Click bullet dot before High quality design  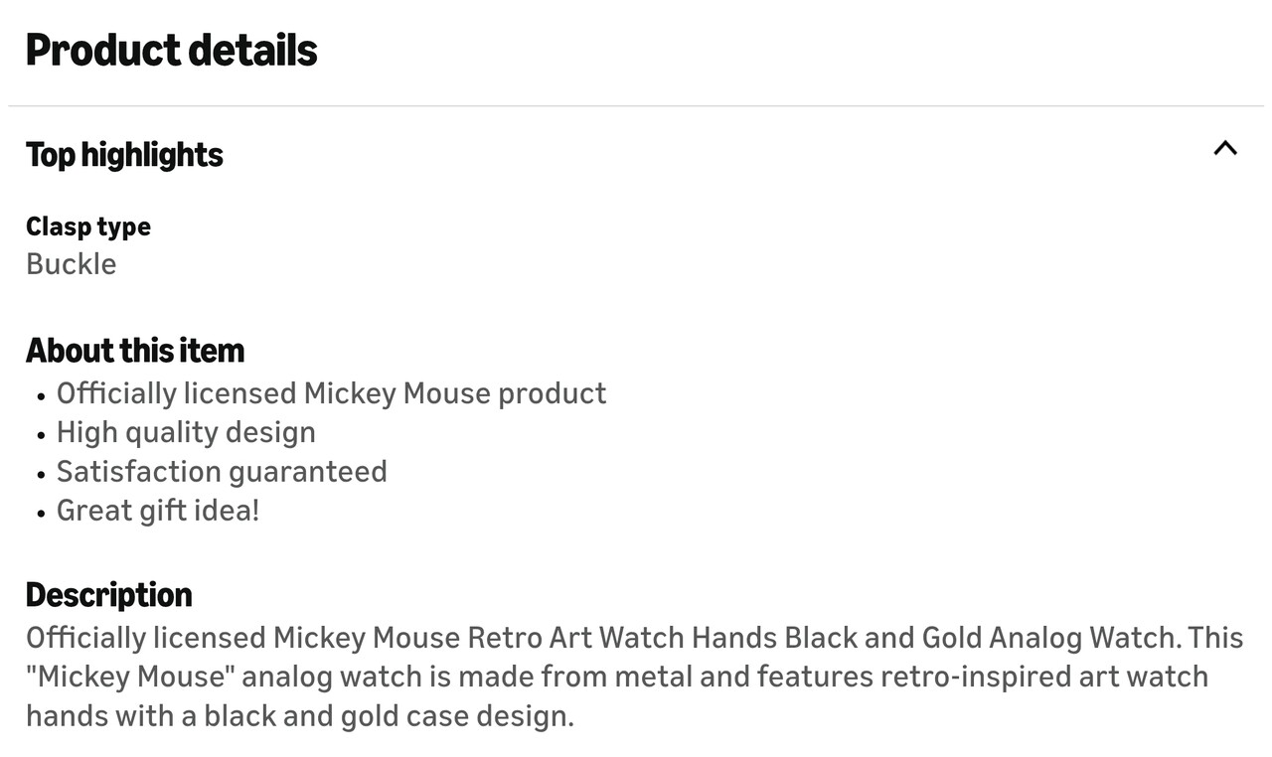41,435
